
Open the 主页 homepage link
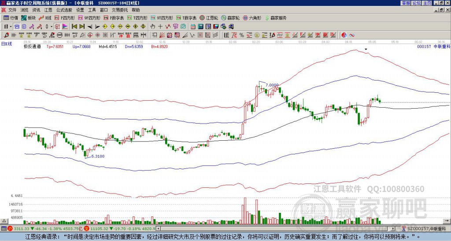[x=427, y=3]
